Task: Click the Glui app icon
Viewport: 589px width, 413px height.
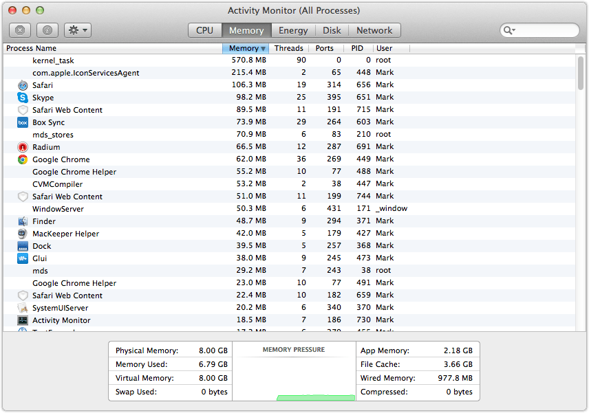Action: coord(23,258)
